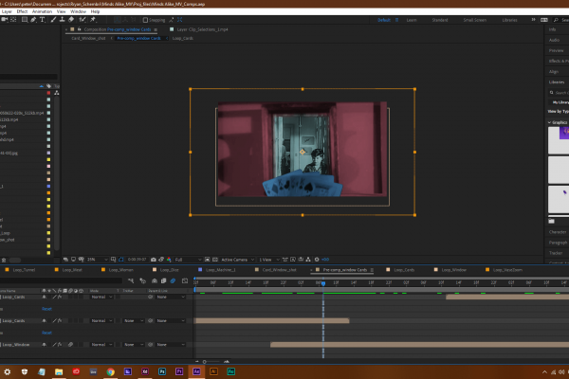The image size is (569, 379).
Task: Open TrkMat dropdown for Loop_Window layer
Action: pos(133,345)
